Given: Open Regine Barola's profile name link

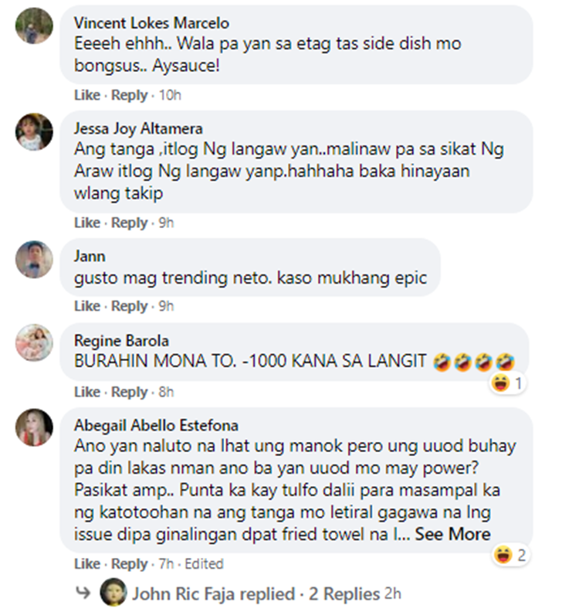Looking at the screenshot, I should pyautogui.click(x=122, y=341).
